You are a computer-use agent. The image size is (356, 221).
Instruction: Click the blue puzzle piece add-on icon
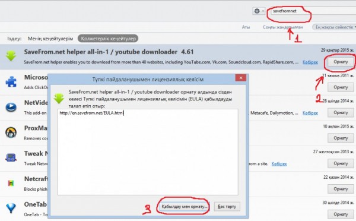(11, 81)
